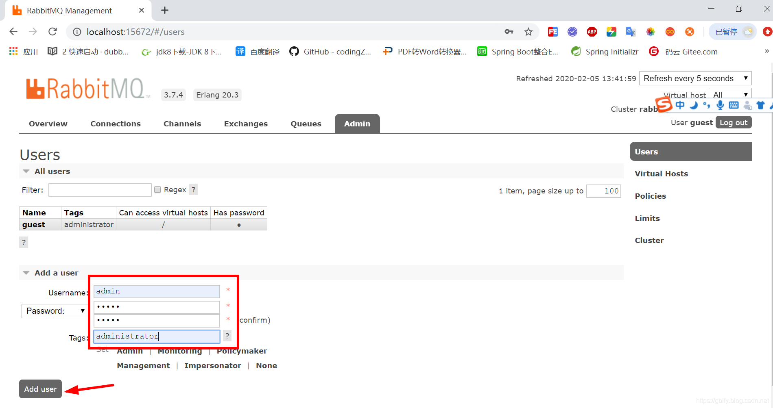773x408 pixels.
Task: Open the Spring Initializr bookmark
Action: [x=605, y=52]
